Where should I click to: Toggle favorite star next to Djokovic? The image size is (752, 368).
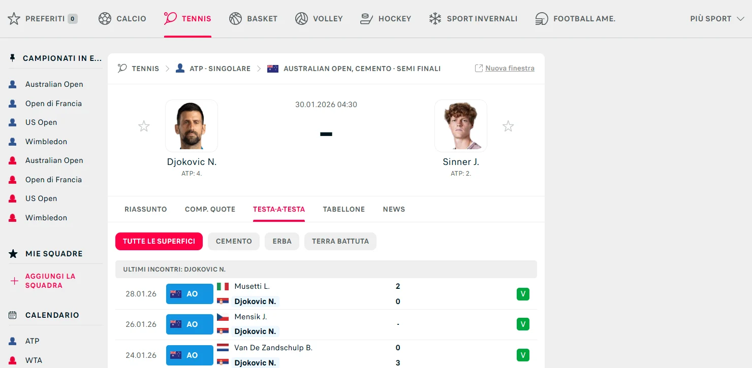(144, 126)
